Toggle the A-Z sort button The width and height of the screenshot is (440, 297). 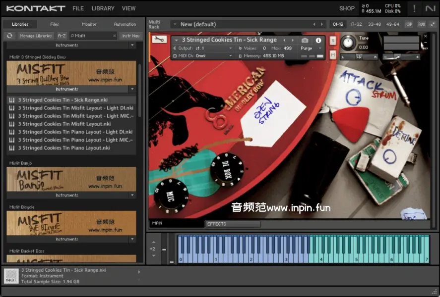pyautogui.click(x=62, y=36)
